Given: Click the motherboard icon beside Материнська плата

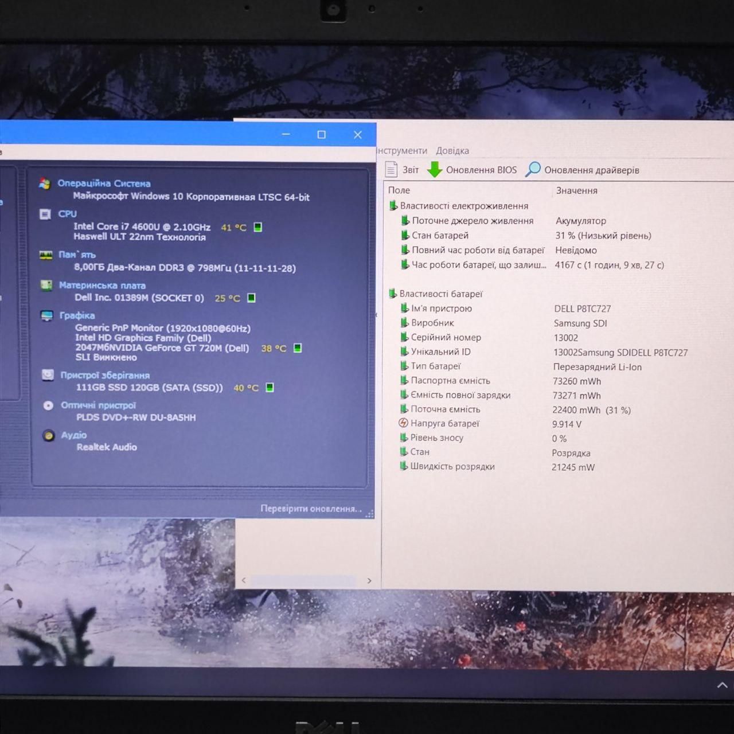Looking at the screenshot, I should coord(46,285).
